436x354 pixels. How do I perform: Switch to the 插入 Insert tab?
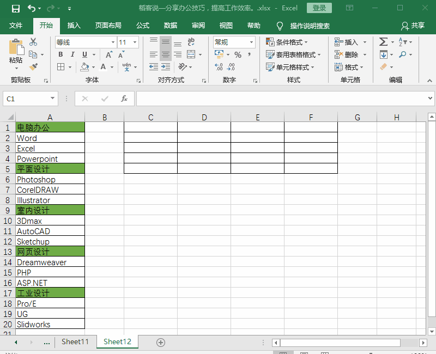[74, 26]
